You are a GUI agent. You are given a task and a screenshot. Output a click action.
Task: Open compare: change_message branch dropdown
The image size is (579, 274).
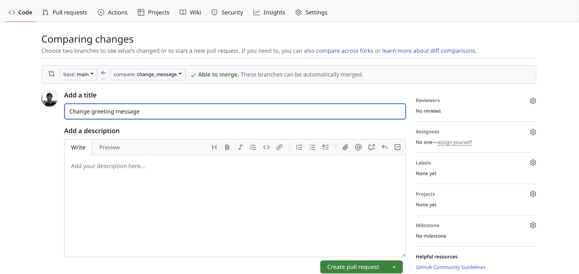(x=147, y=74)
